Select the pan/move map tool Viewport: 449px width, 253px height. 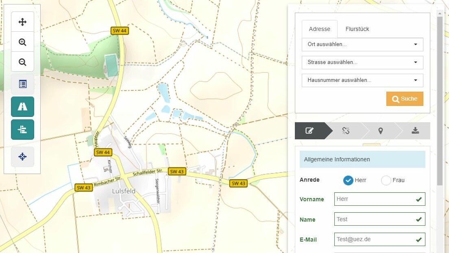click(22, 22)
